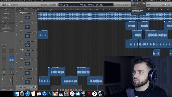Open the File menu in the menu bar
The width and height of the screenshot is (172, 97).
[11, 1]
